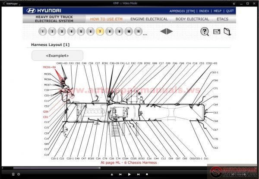Go to page 2 button
259x179 pixels.
point(52,31)
